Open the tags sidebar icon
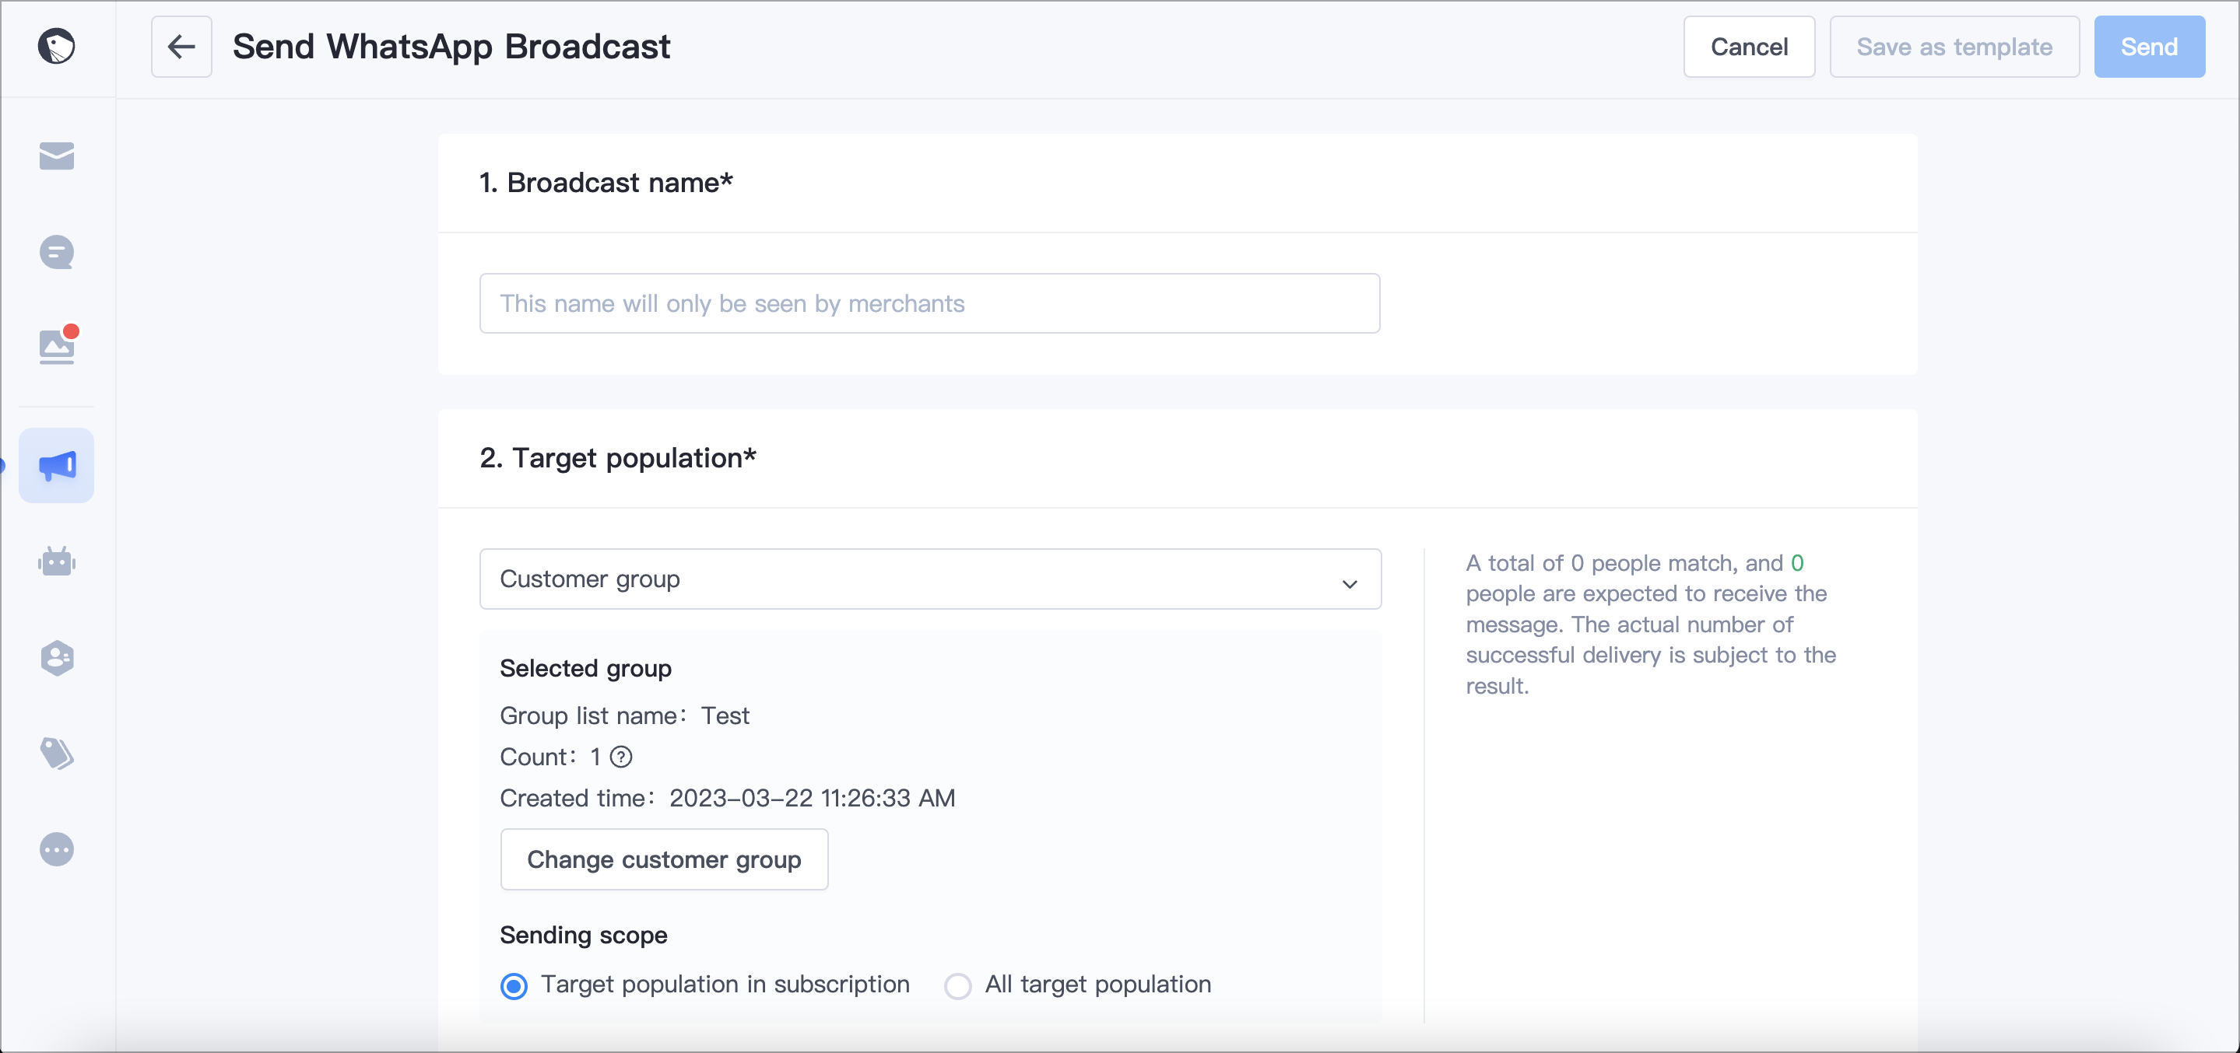 [57, 754]
